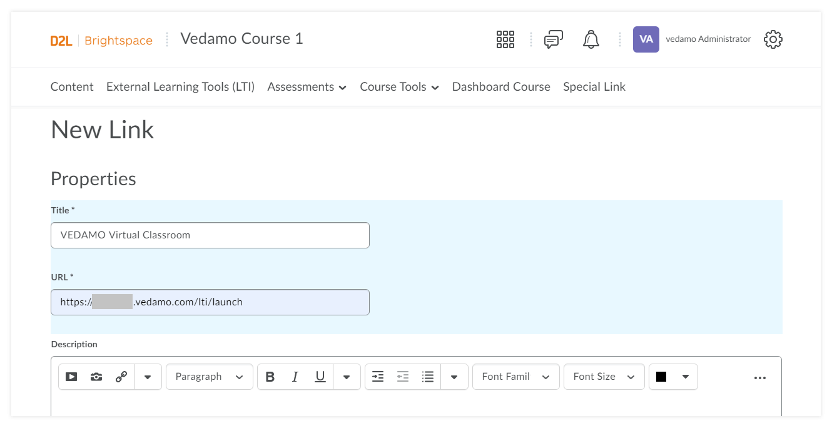Click the New Link heading
The height and width of the screenshot is (428, 832).
tap(103, 130)
